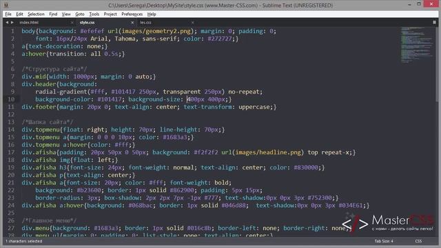The width and height of the screenshot is (441, 248).
Task: Maximize the Sublime Text window
Action: 419,4
